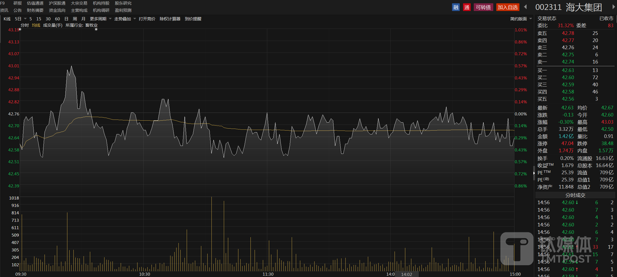Open the 财务摘要 menu item

click(x=35, y=10)
